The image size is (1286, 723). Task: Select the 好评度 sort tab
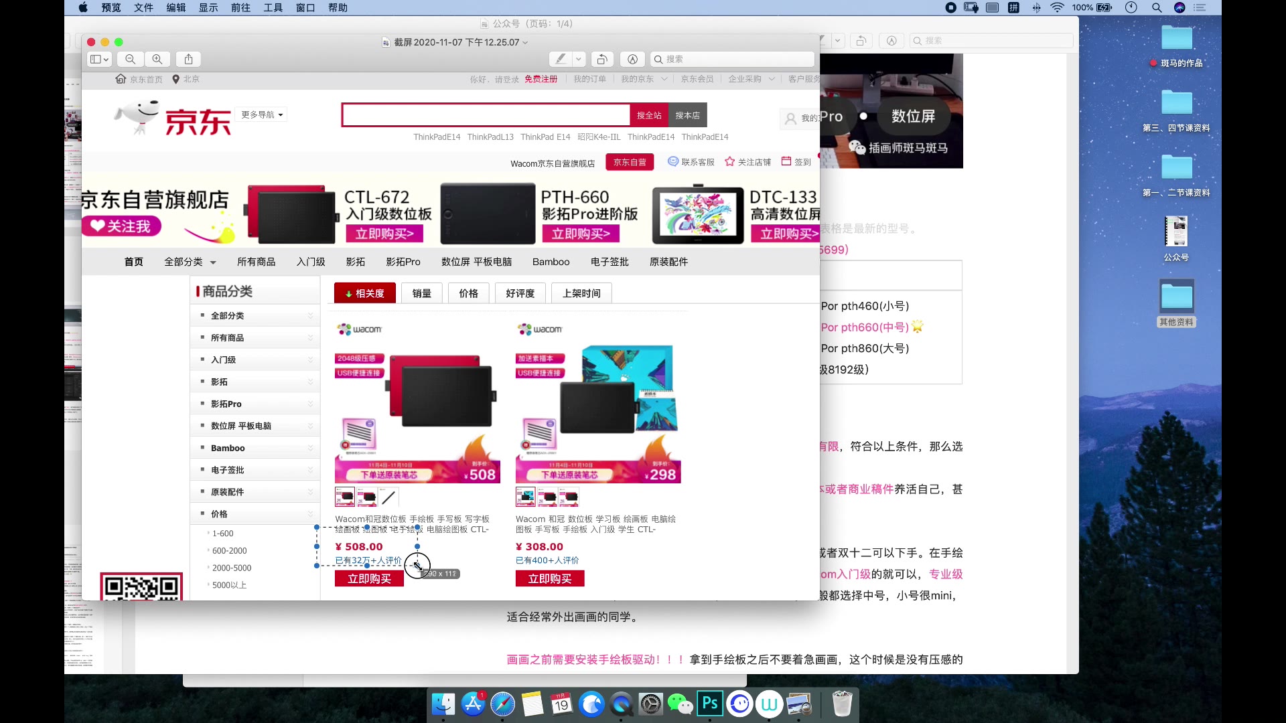tap(520, 293)
